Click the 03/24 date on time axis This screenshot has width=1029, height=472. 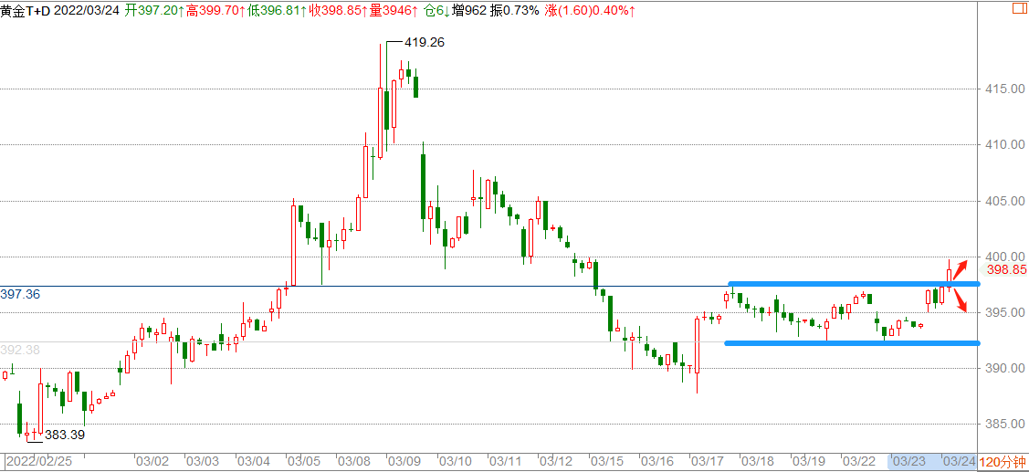tap(961, 462)
